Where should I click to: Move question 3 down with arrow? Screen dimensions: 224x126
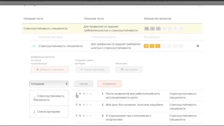[90, 116]
